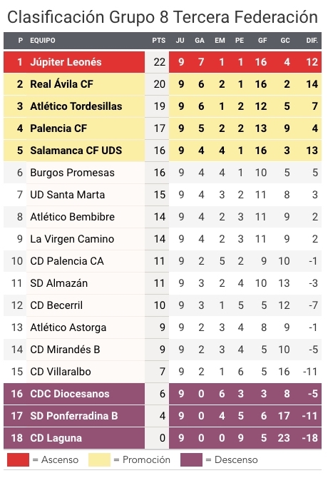This screenshot has height=478, width=328.
Task: Click the yellow Promoción legend swatch
Action: [99, 459]
